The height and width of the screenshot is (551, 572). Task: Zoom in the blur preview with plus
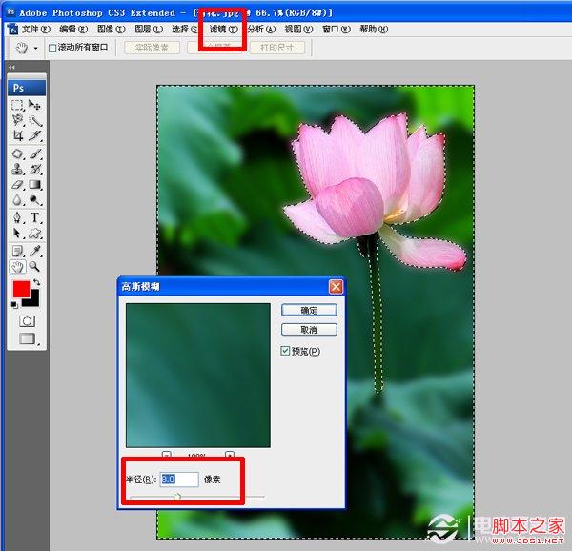(x=230, y=455)
